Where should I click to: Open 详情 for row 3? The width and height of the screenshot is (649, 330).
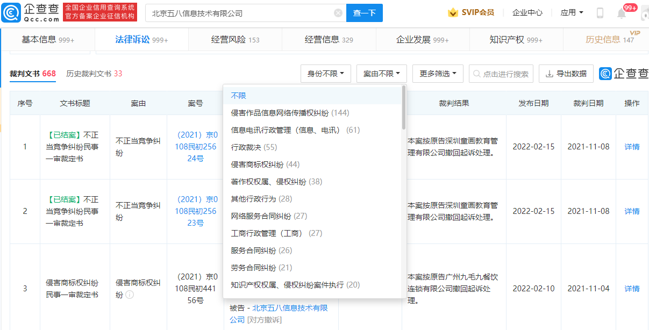click(632, 289)
